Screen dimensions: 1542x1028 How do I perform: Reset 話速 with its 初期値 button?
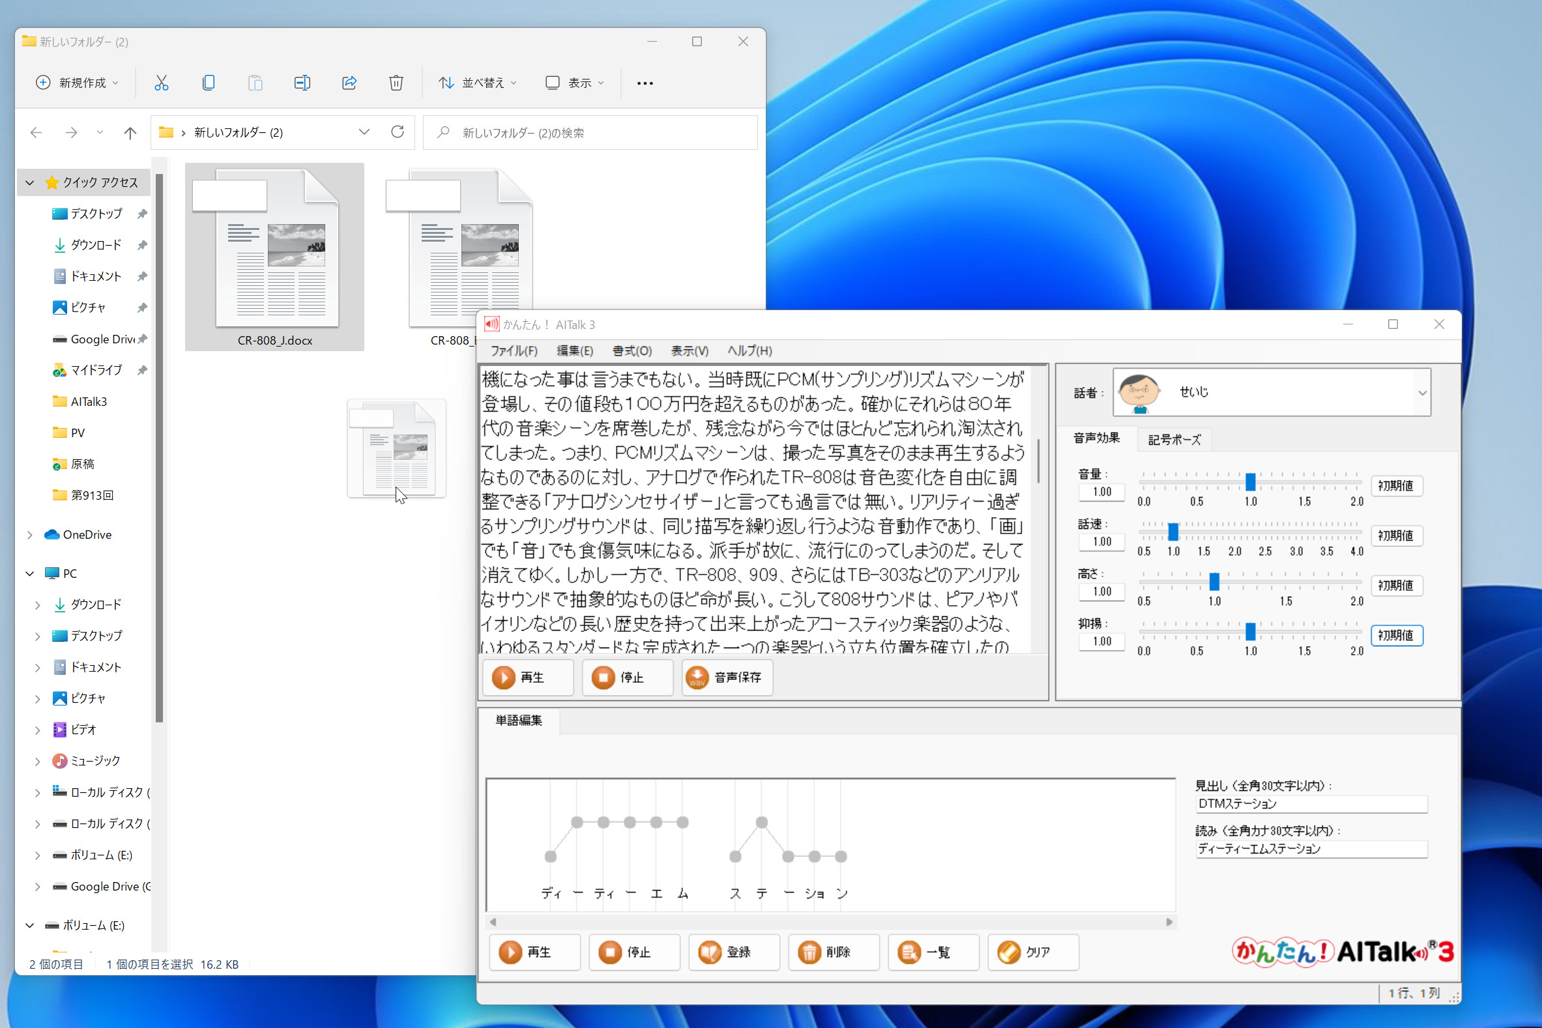point(1397,535)
